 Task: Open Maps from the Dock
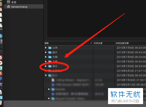click(1, 25)
